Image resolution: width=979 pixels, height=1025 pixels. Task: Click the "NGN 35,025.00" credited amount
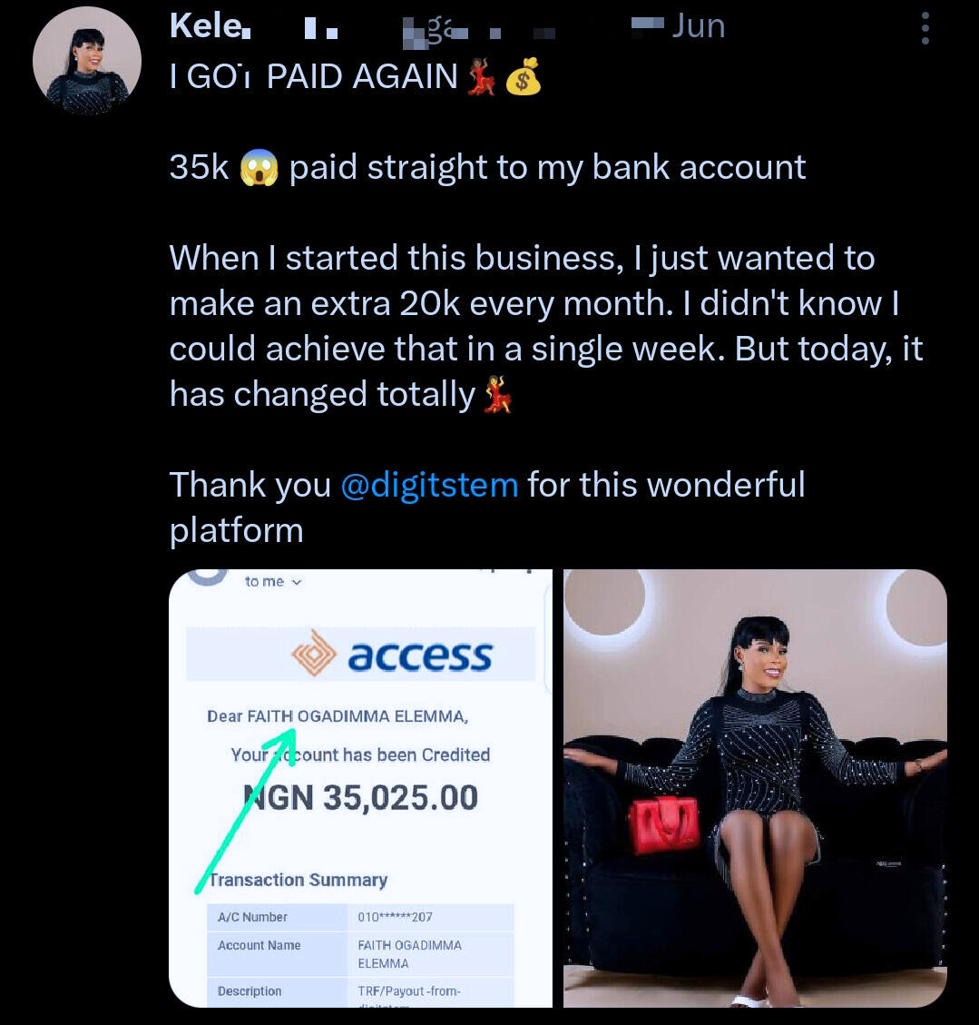pyautogui.click(x=361, y=797)
